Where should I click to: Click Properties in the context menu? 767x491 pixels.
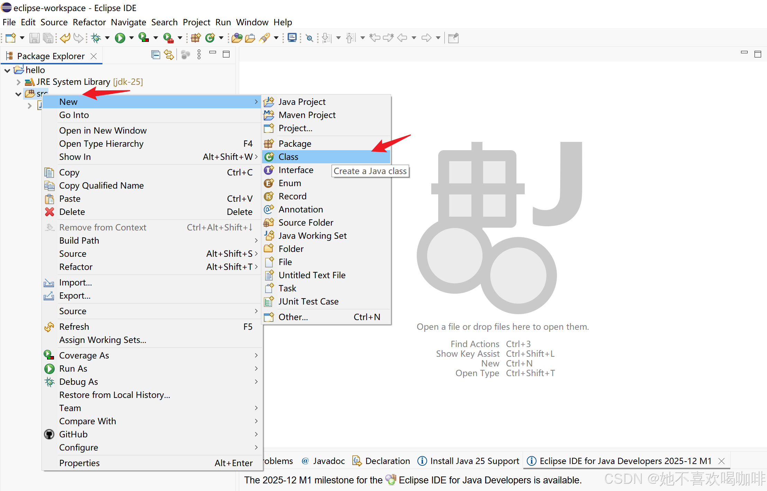[x=79, y=463]
